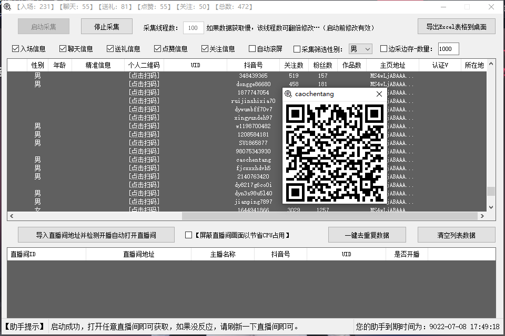Open the gender filter dropdown showing 男
505x336 pixels.
(360, 49)
